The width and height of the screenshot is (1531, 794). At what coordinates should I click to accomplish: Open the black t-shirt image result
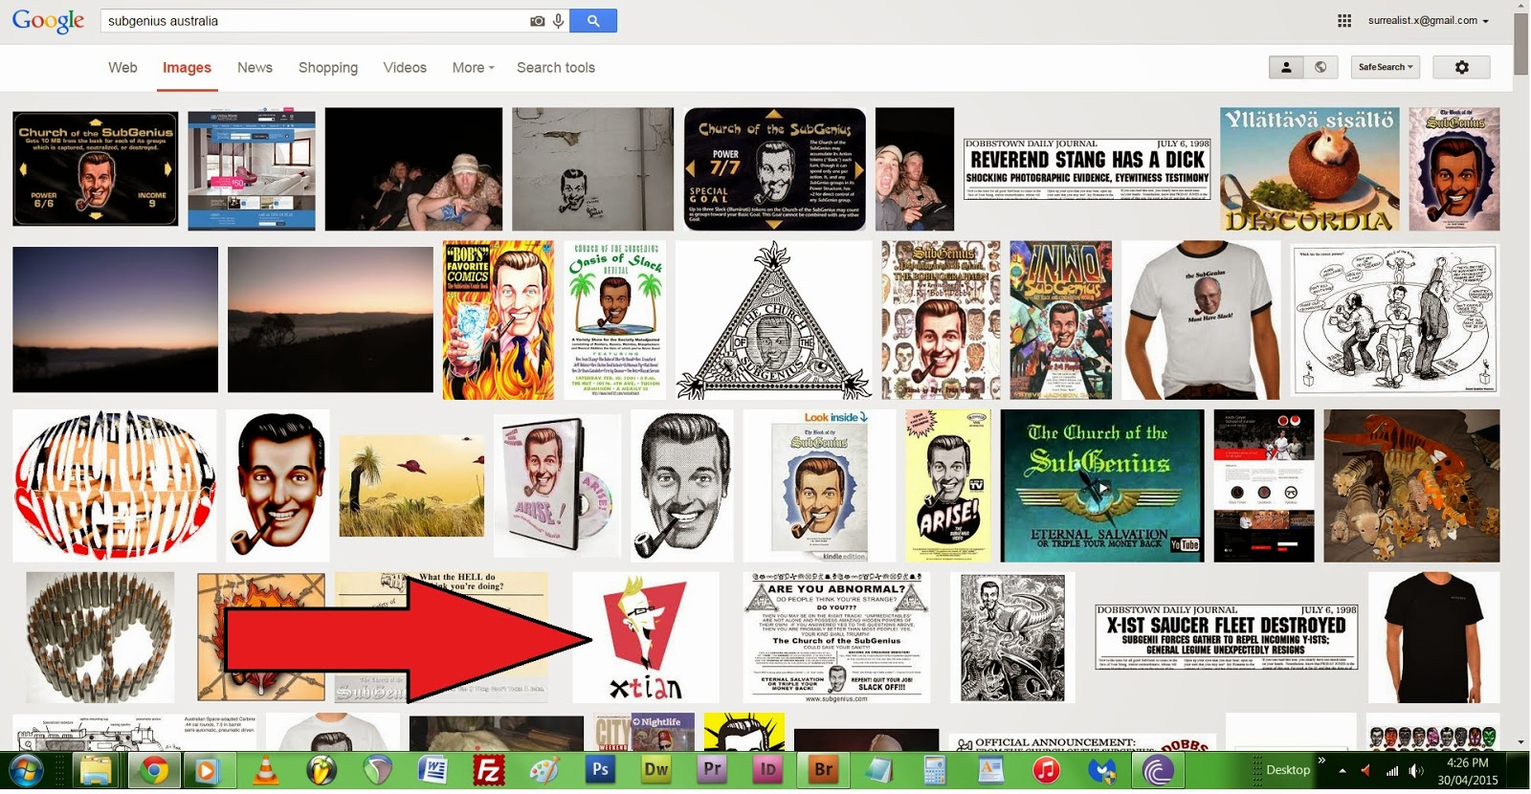(x=1434, y=638)
